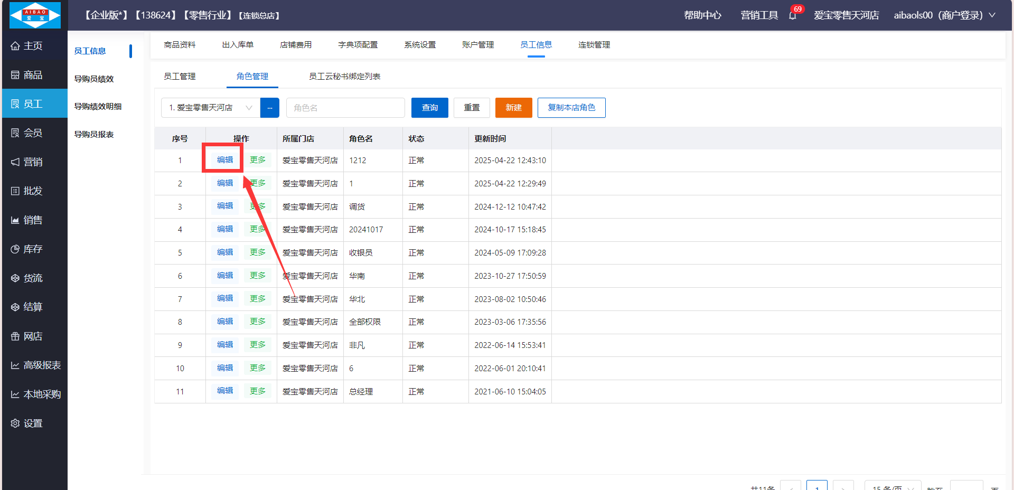Expand the 爱宝零售天河店 store dropdown

[x=210, y=108]
